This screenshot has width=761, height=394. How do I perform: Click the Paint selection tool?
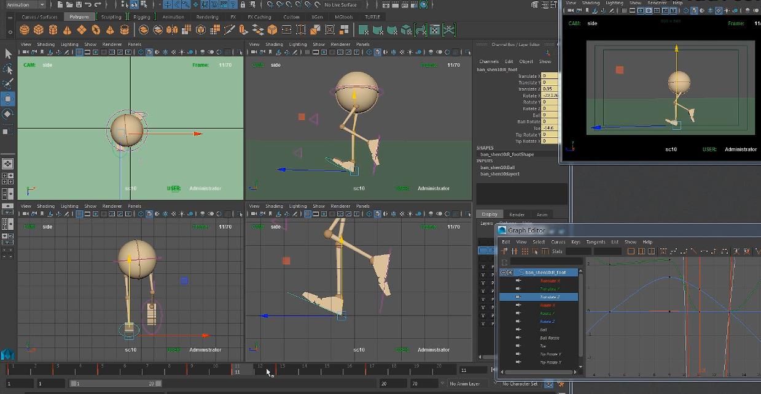(x=8, y=84)
